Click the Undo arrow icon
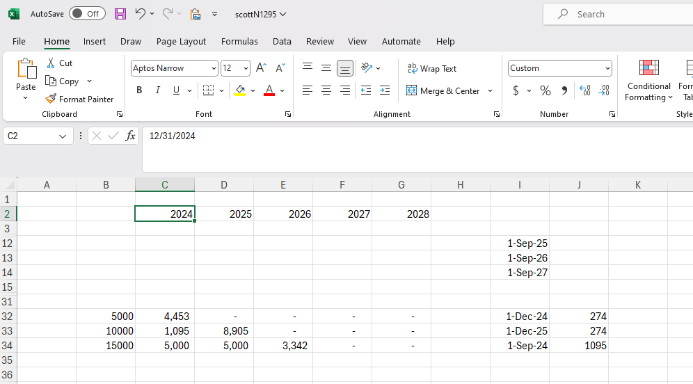The image size is (693, 384). [141, 14]
